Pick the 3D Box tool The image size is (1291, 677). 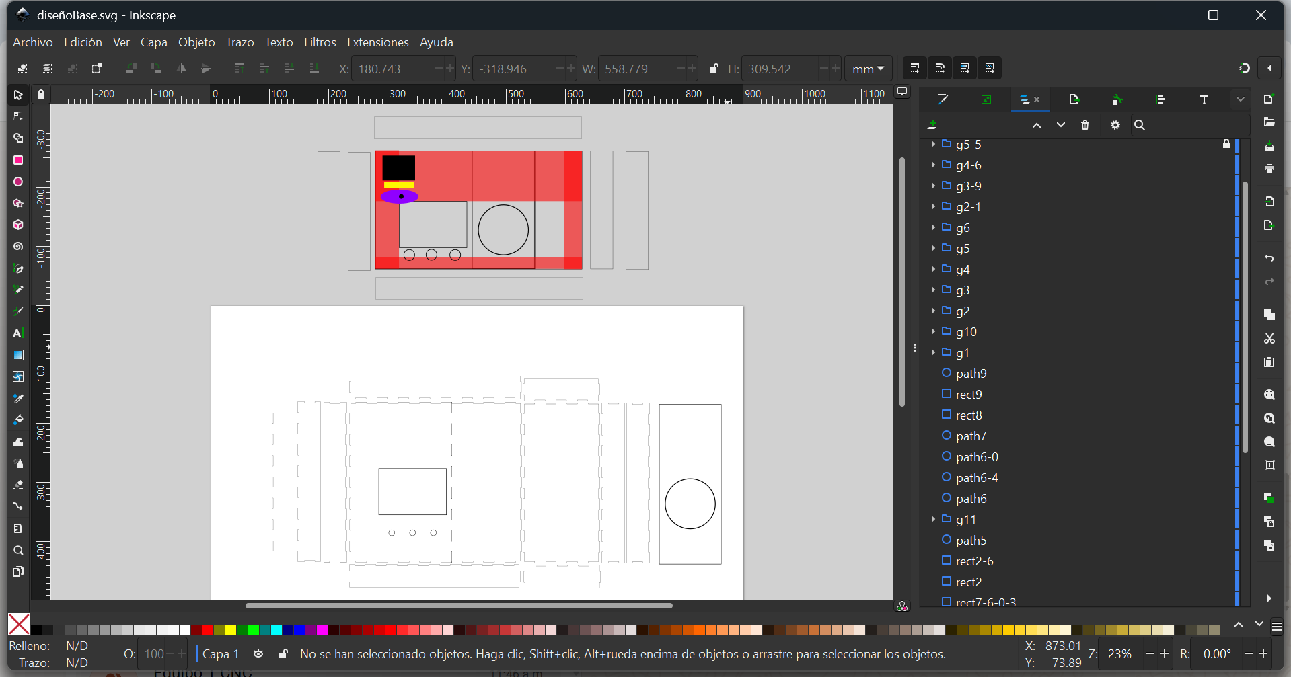(18, 225)
